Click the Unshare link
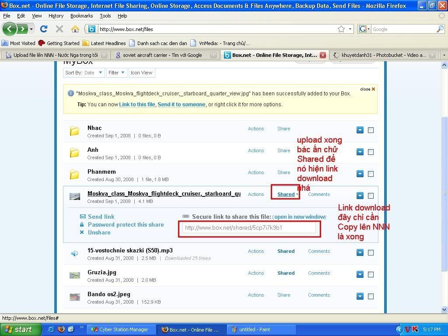 pyautogui.click(x=99, y=232)
